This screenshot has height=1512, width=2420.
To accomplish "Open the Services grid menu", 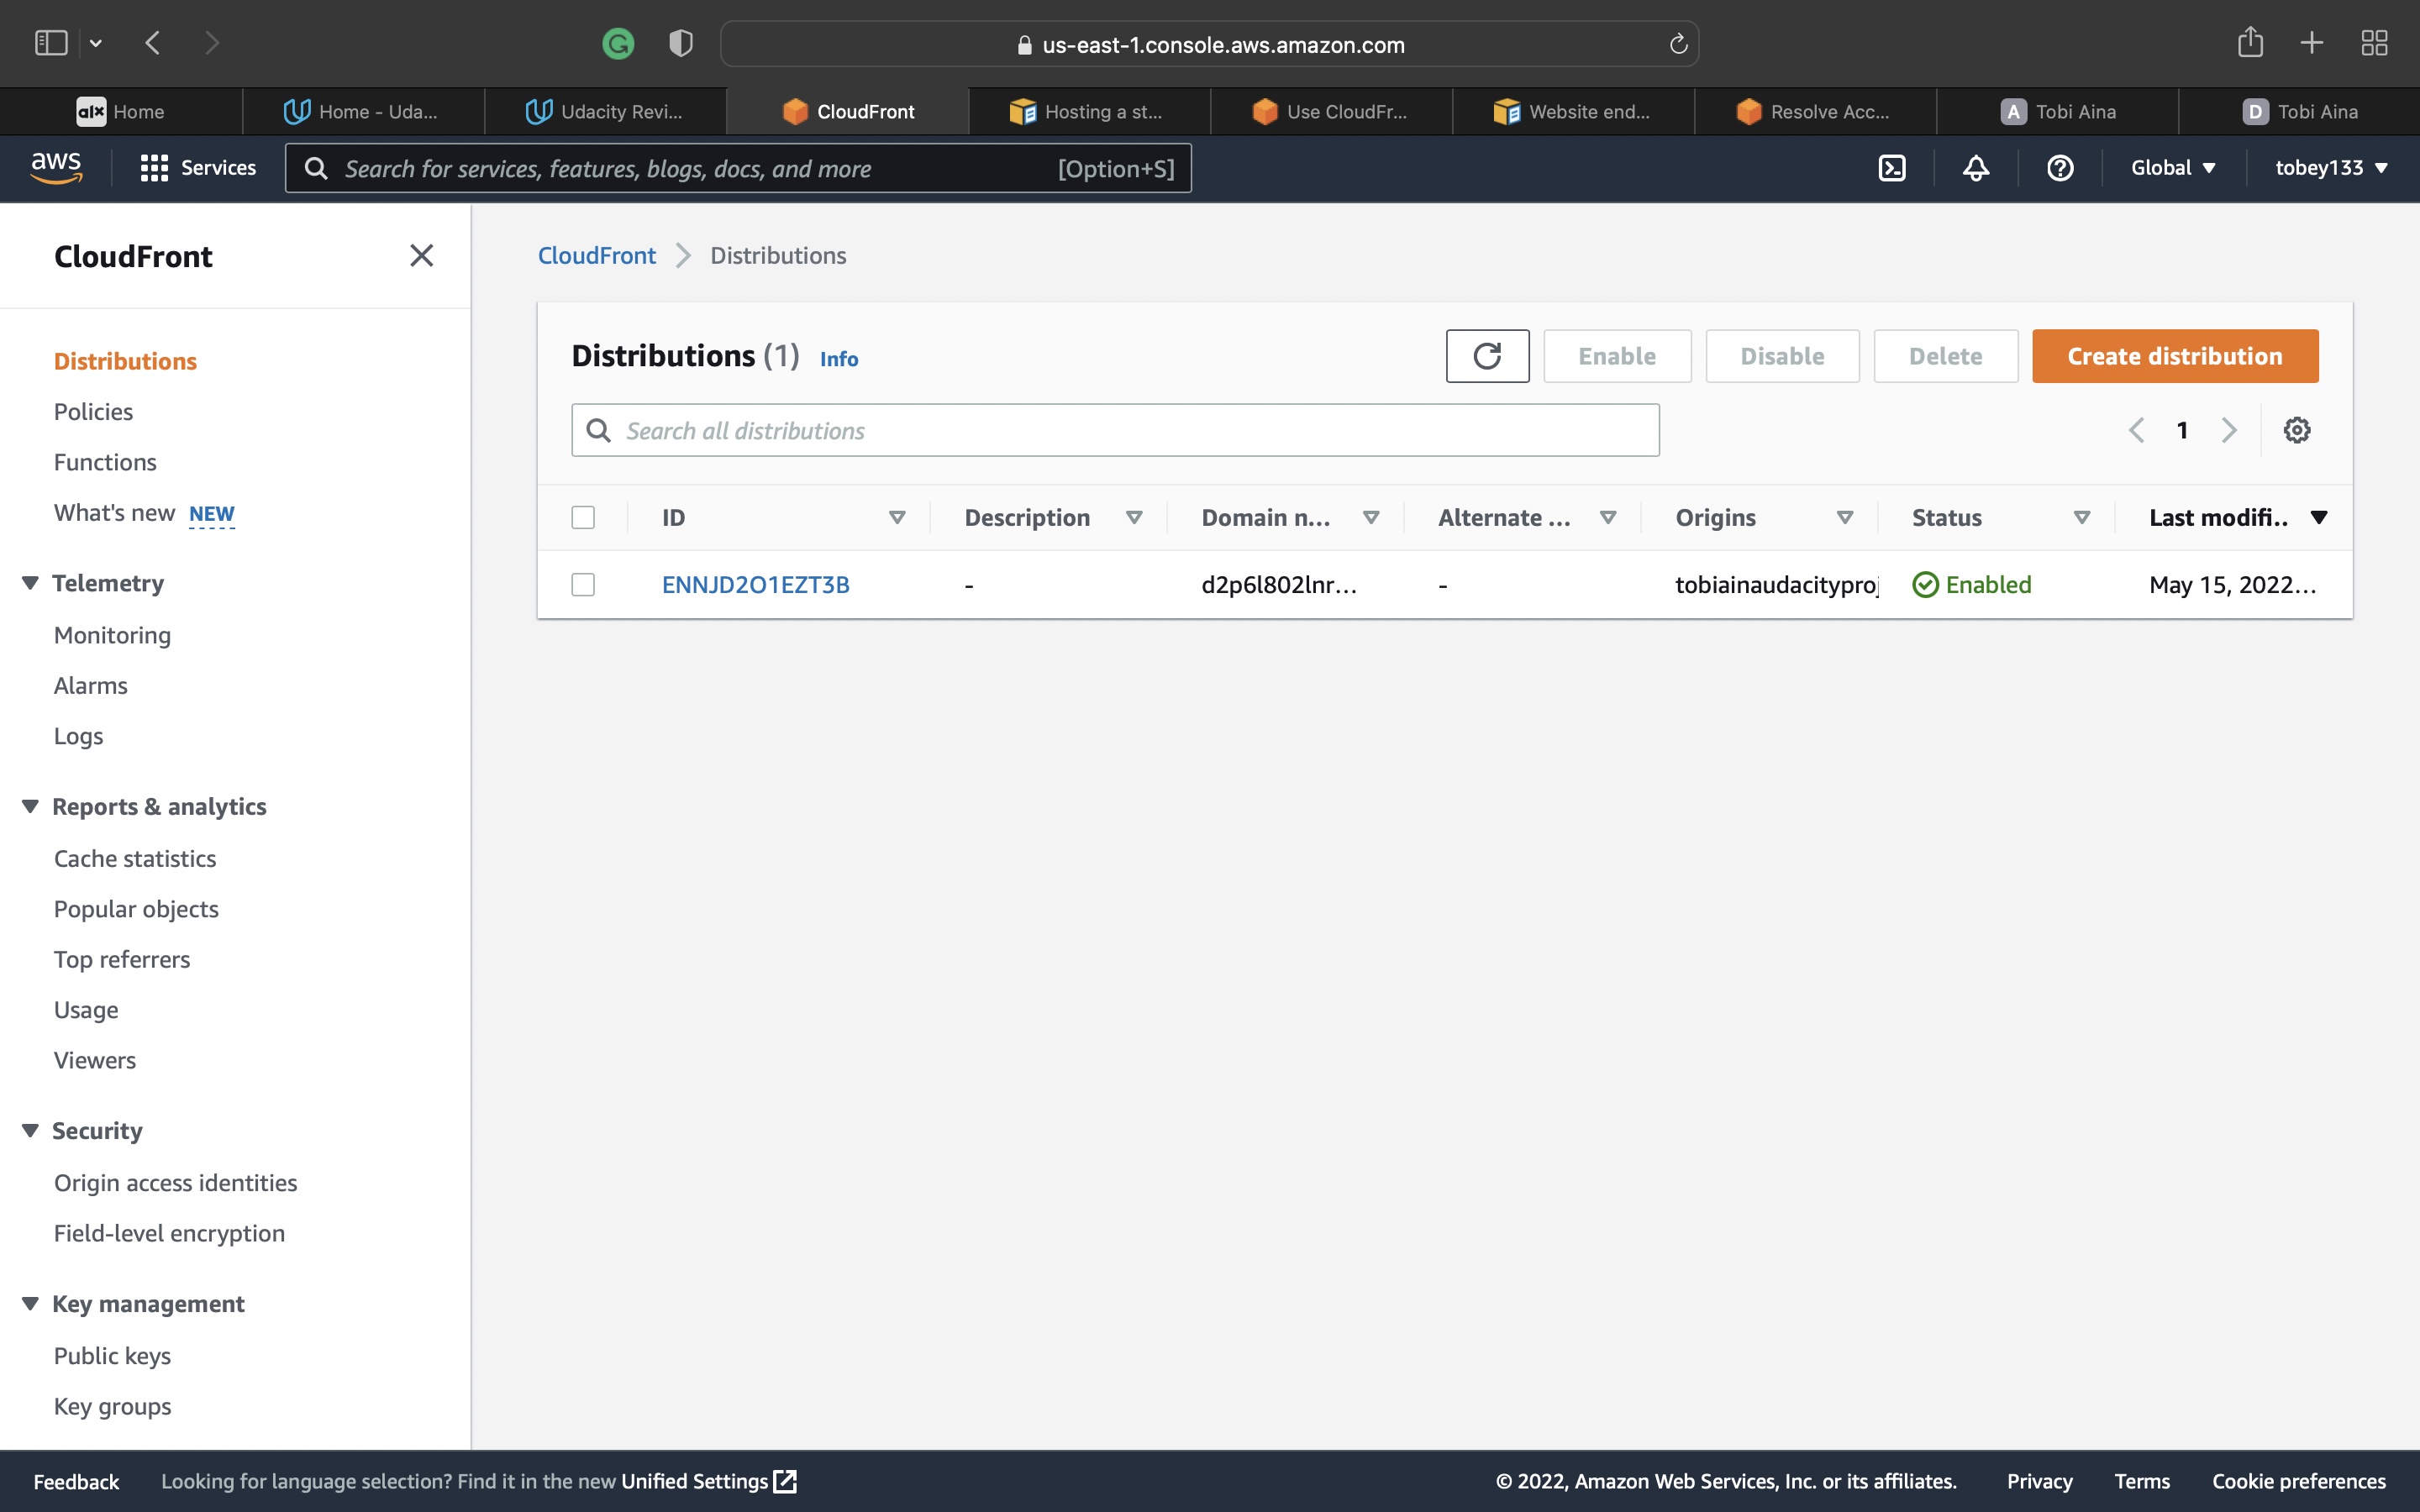I will (x=152, y=168).
